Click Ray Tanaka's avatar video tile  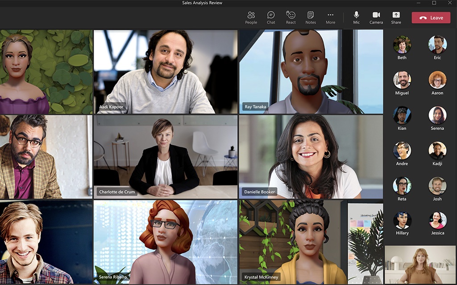(311, 71)
